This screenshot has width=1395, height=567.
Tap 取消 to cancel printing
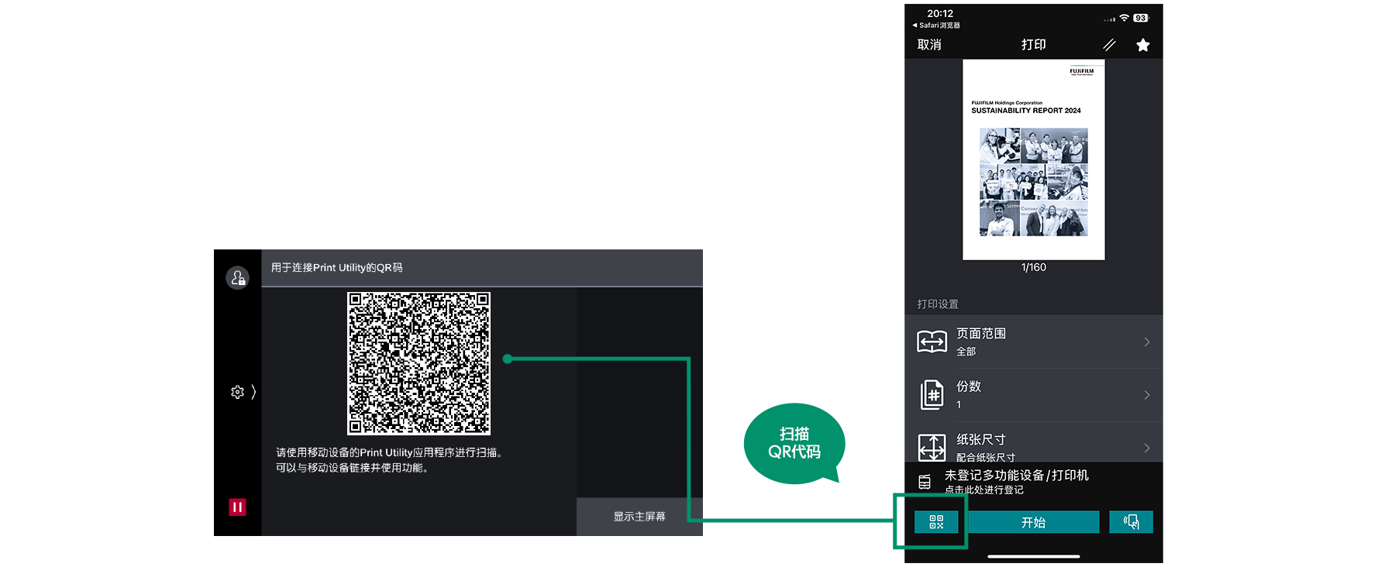click(929, 45)
